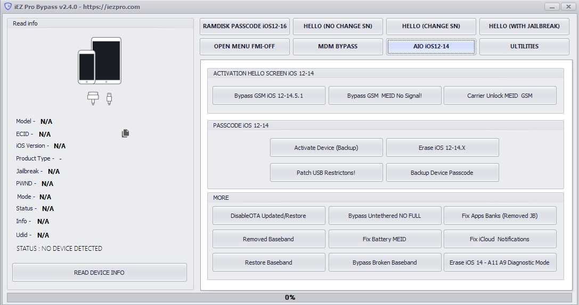Viewport: 579px width, 305px height.
Task: Switch to HELLO (CHANGE SN) tab
Action: coord(431,26)
